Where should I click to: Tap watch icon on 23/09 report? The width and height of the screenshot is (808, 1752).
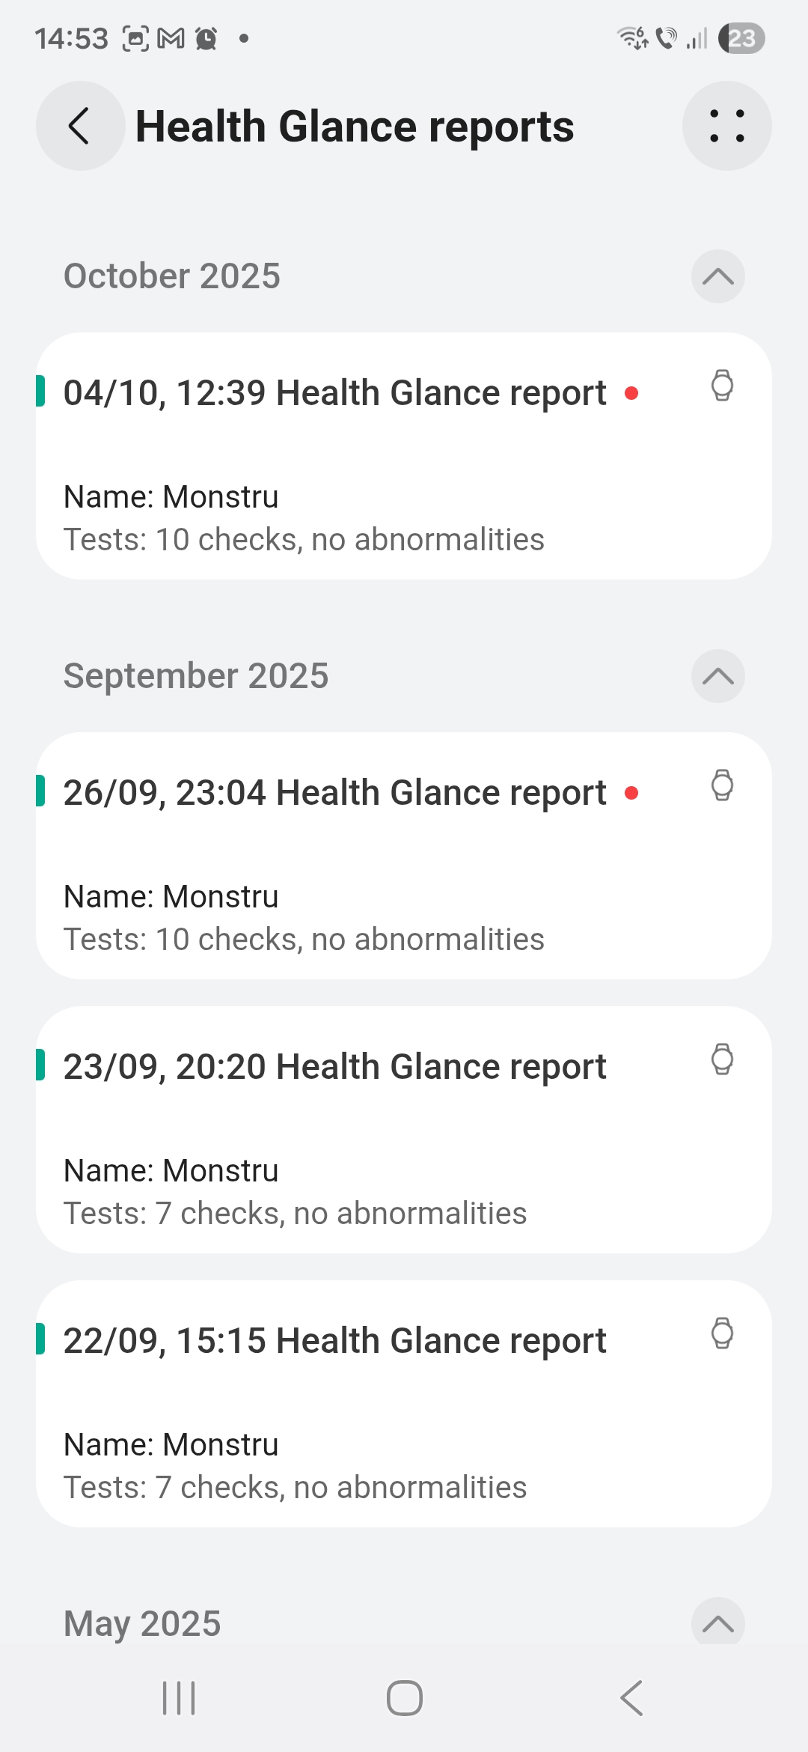[722, 1060]
